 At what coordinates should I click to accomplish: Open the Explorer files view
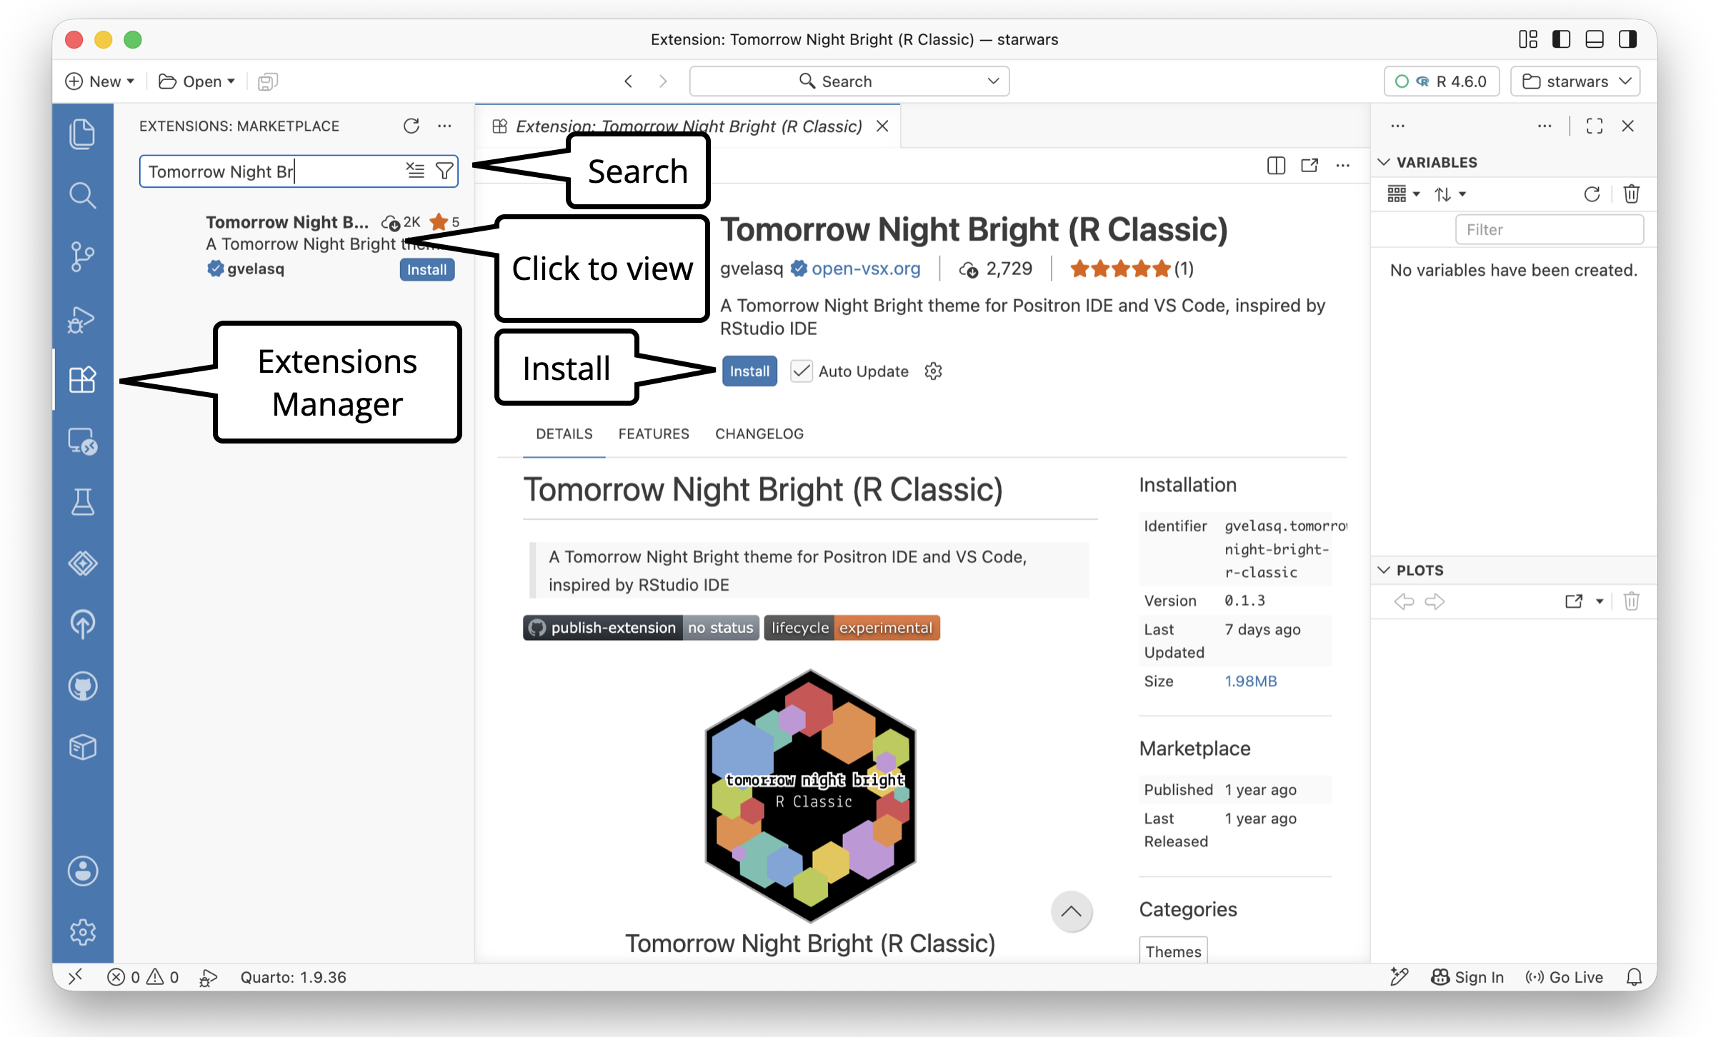click(83, 134)
